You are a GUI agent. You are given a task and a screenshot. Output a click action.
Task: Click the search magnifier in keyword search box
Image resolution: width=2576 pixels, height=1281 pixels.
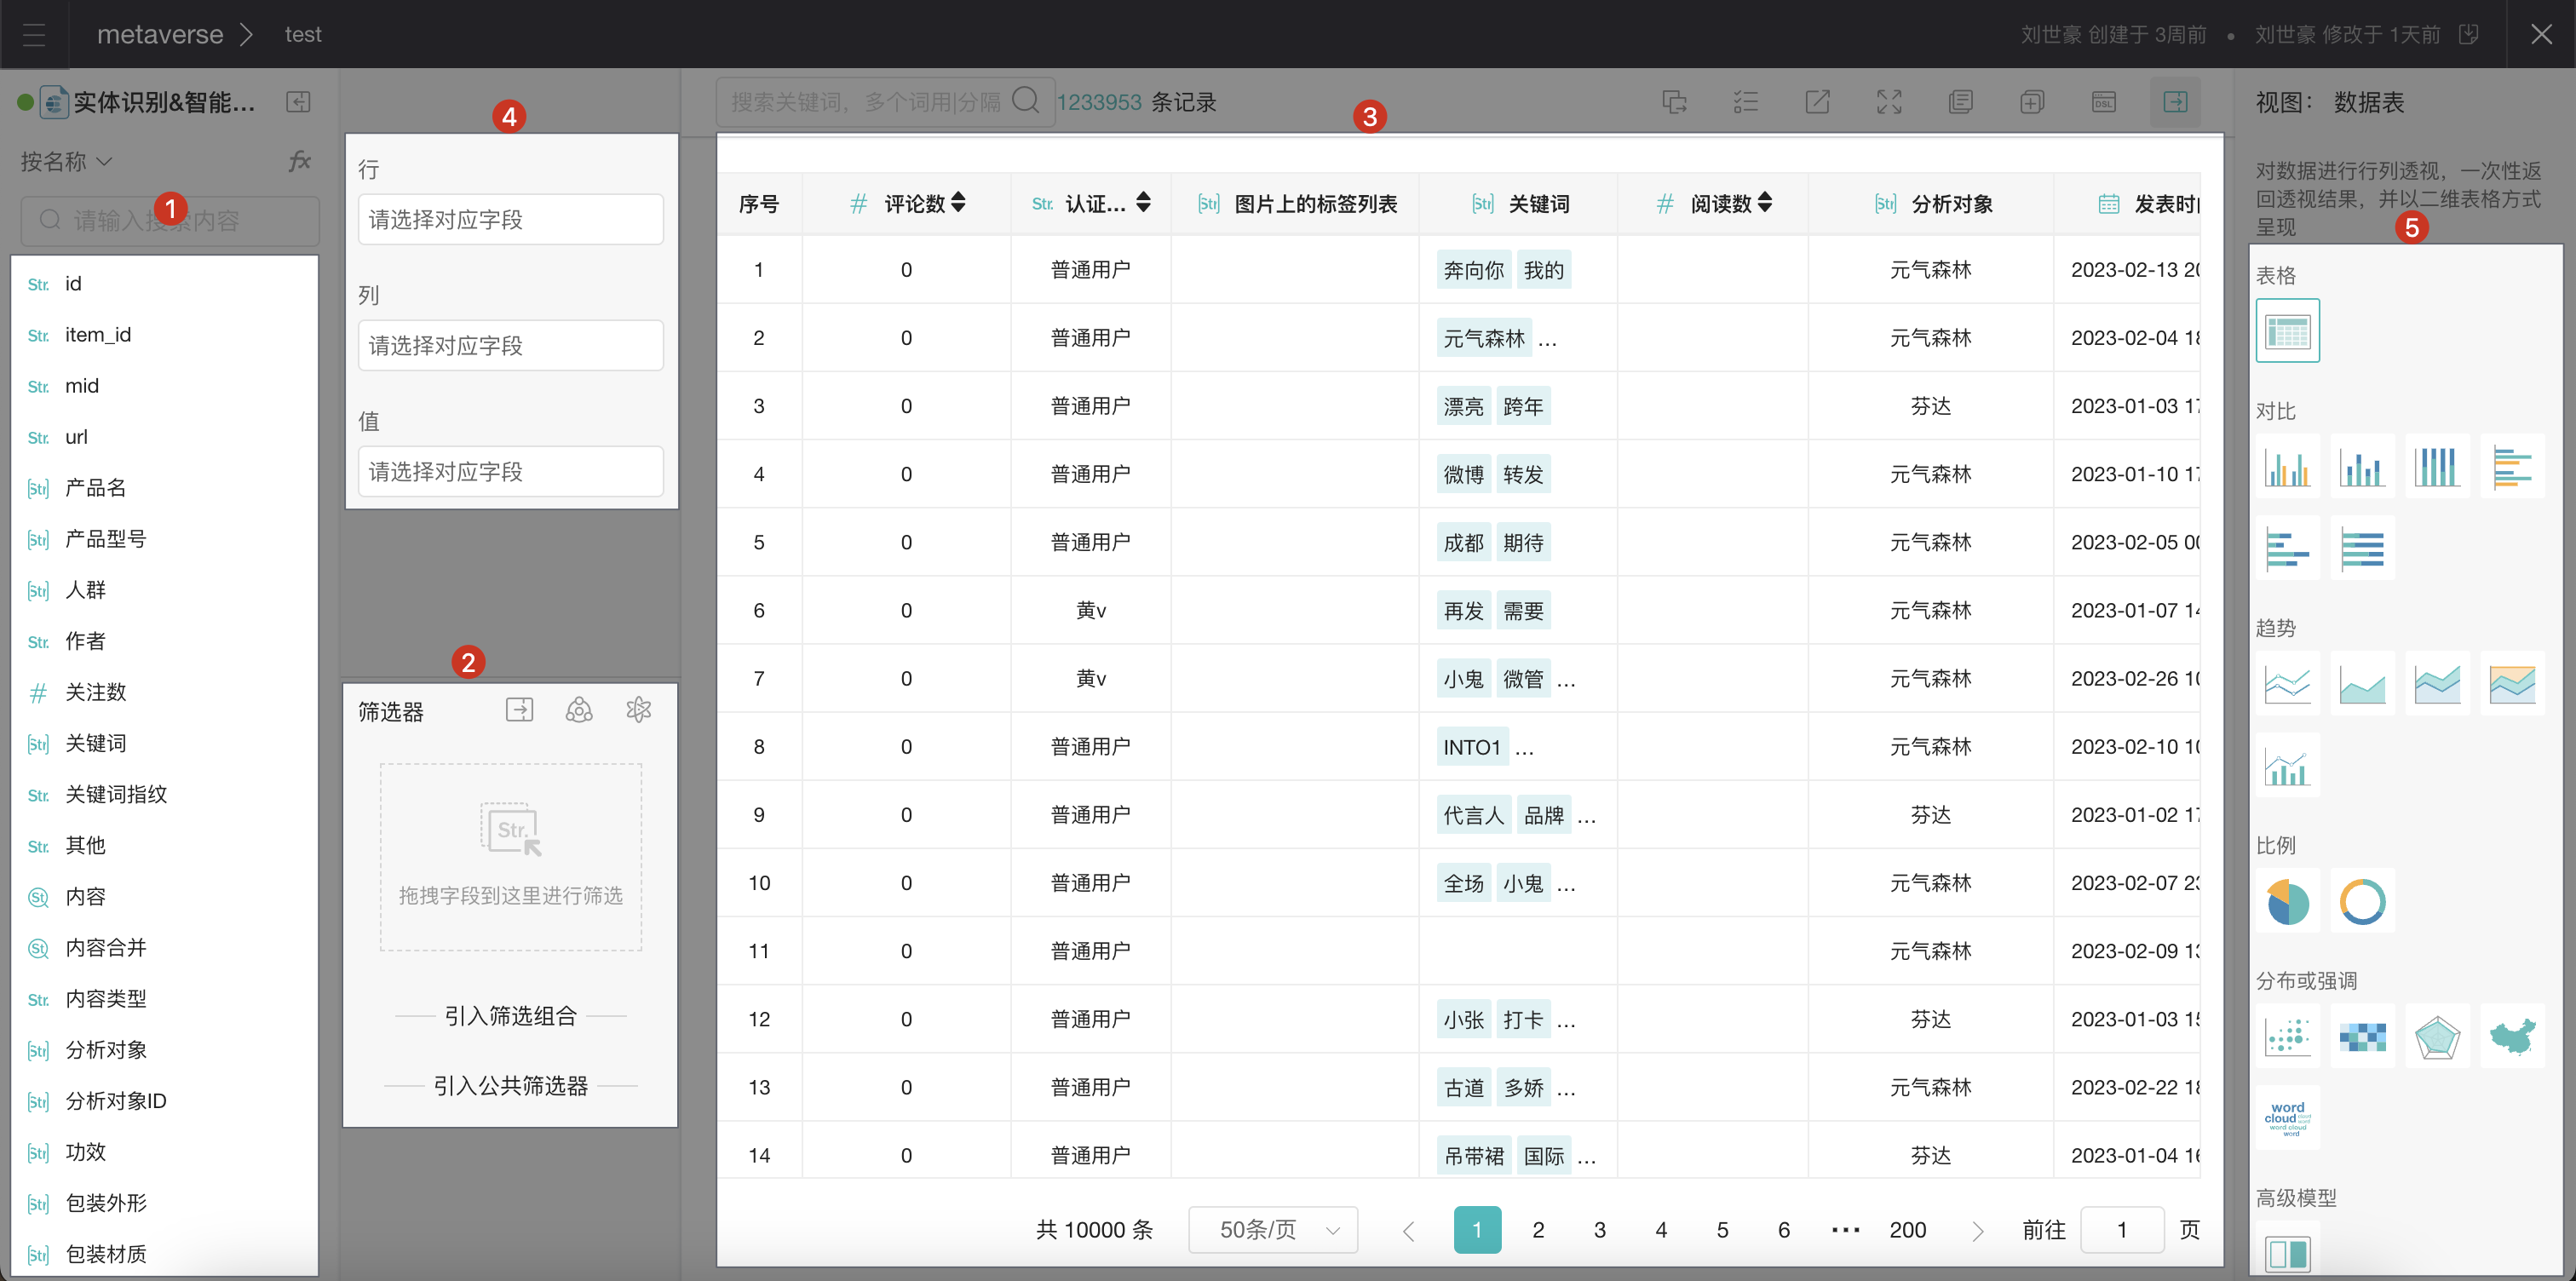1026,101
